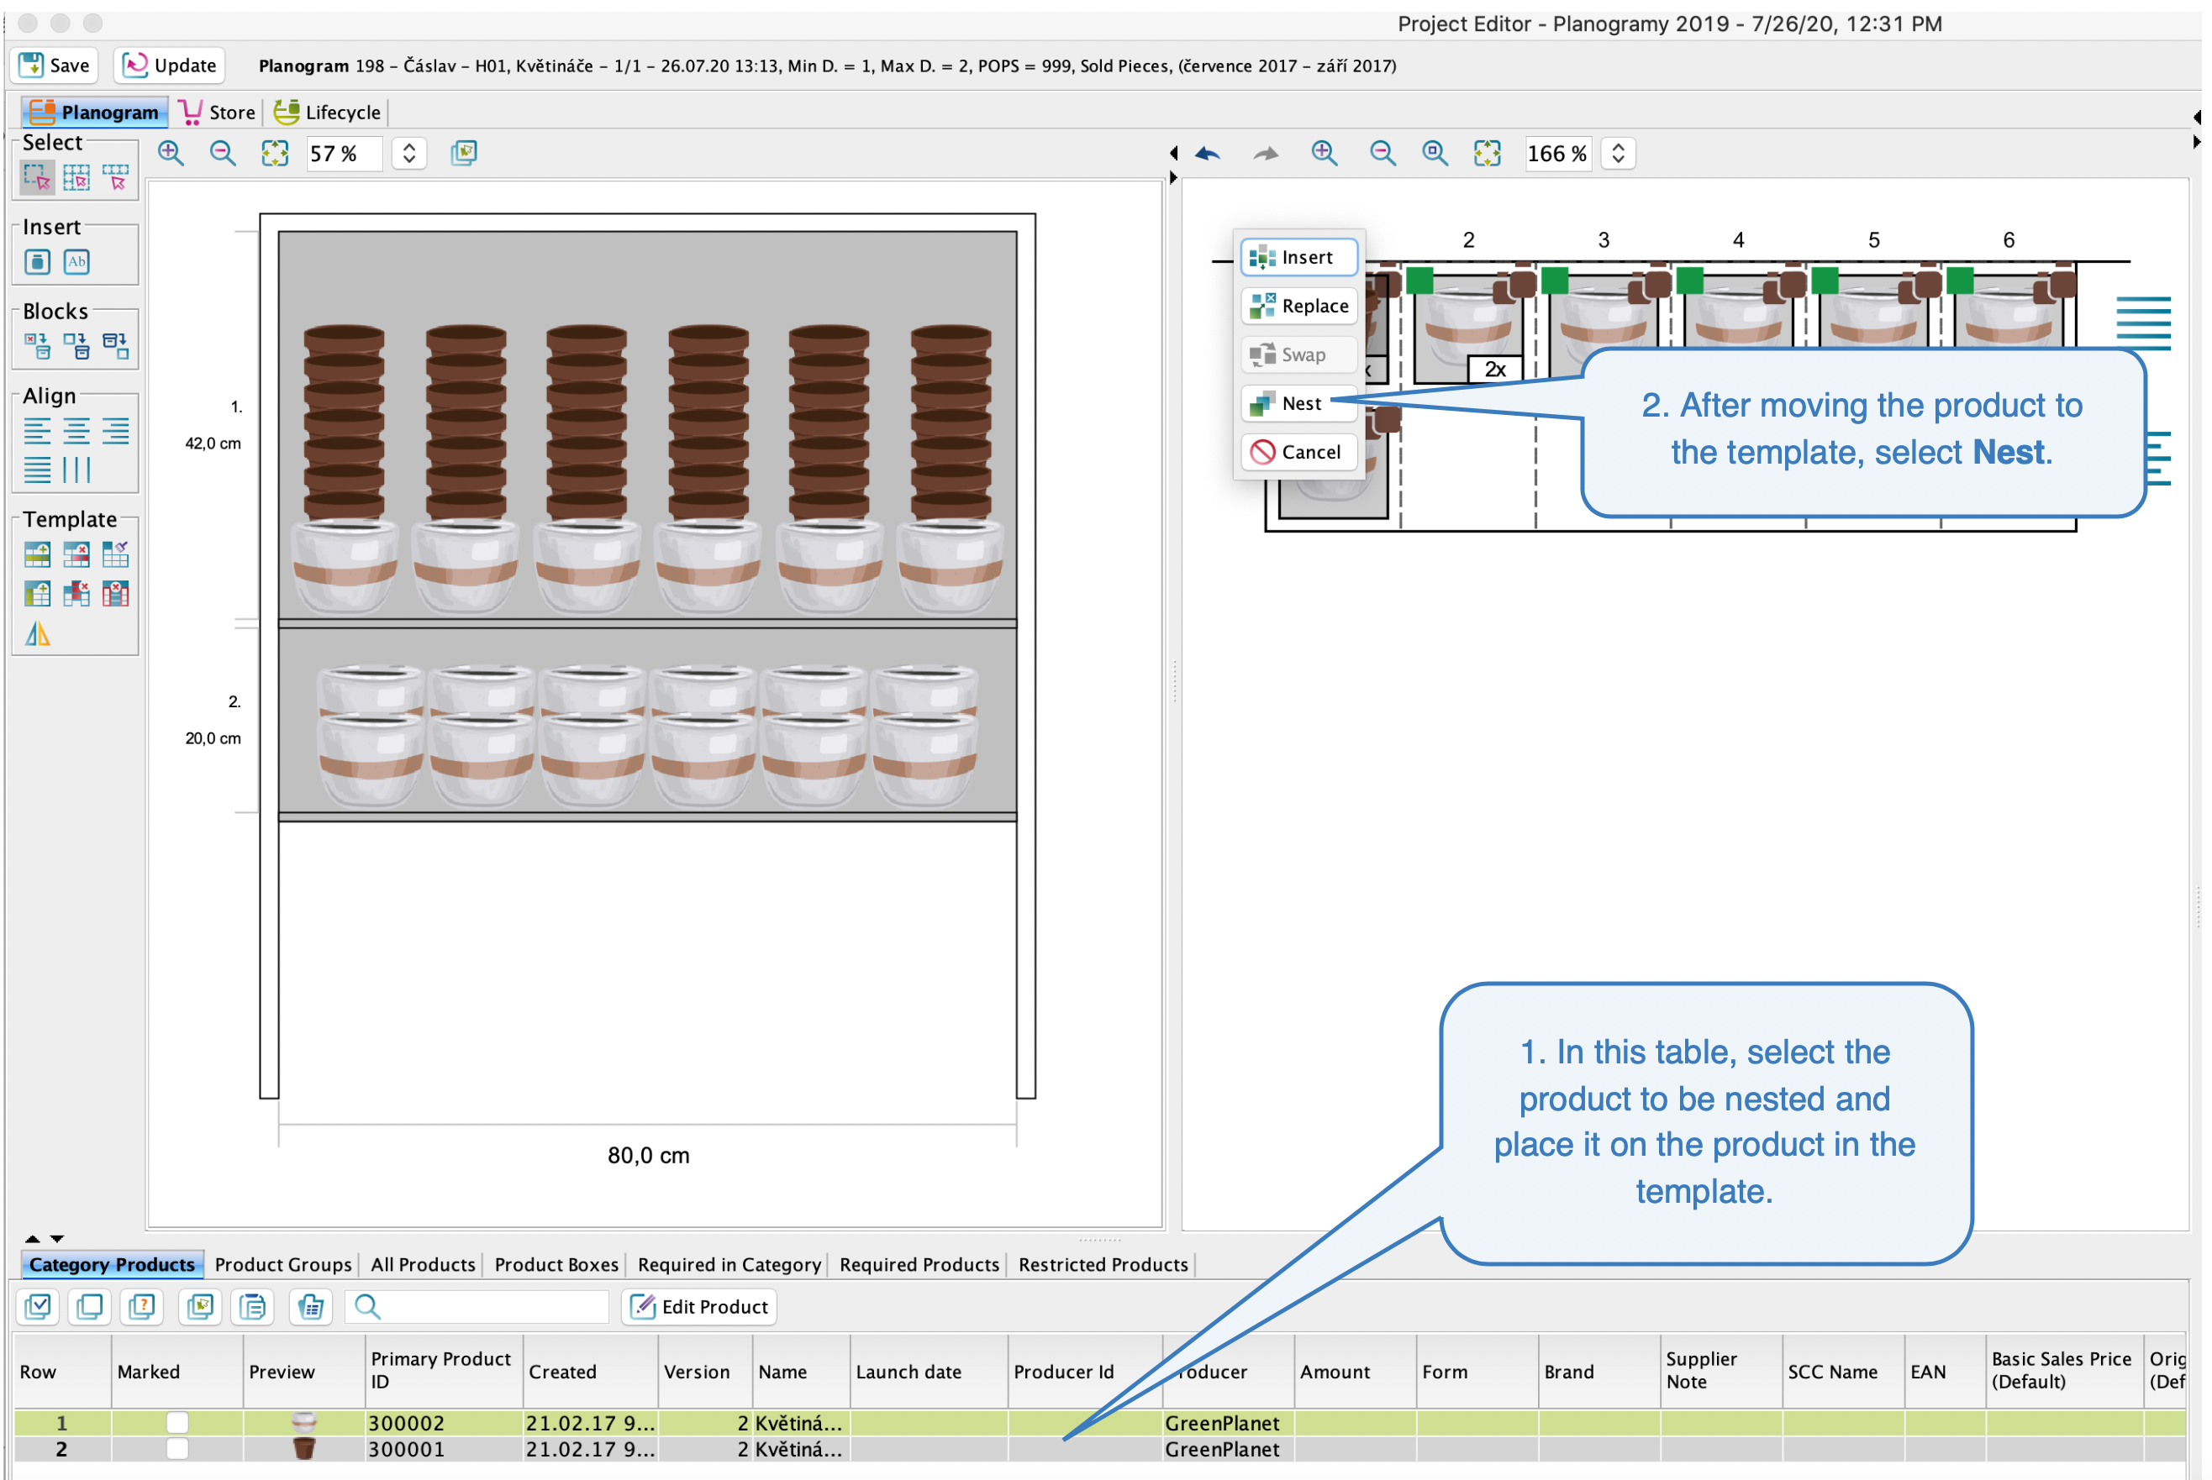Open the Product Groups tab
The image size is (2212, 1480).
pos(283,1265)
